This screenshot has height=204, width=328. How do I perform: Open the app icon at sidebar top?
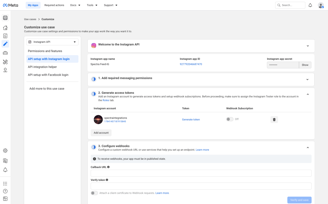5,18
